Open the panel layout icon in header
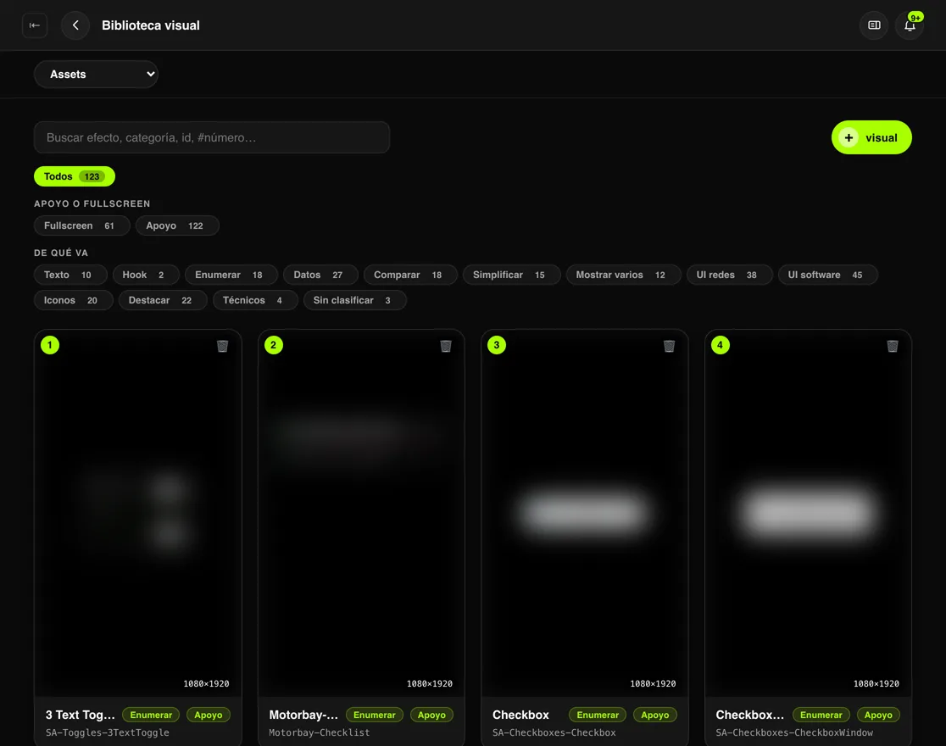Screen dimensions: 946x746 (874, 25)
